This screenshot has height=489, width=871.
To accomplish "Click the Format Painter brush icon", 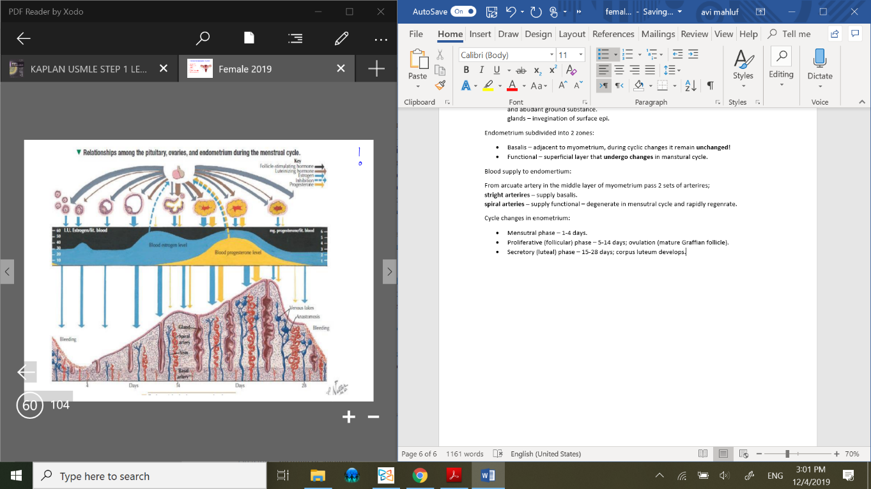I will coord(440,85).
